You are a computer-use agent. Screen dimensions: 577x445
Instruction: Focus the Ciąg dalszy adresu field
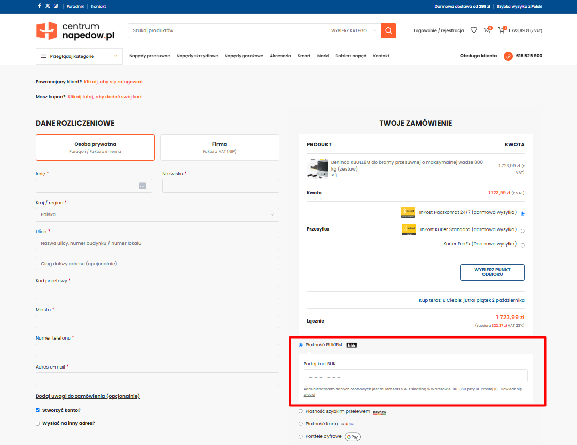(x=158, y=264)
